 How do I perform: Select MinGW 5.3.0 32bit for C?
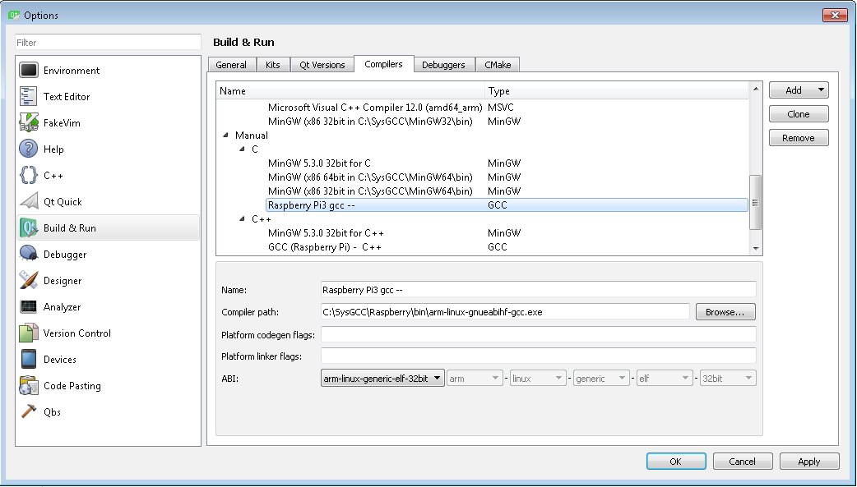tap(319, 163)
